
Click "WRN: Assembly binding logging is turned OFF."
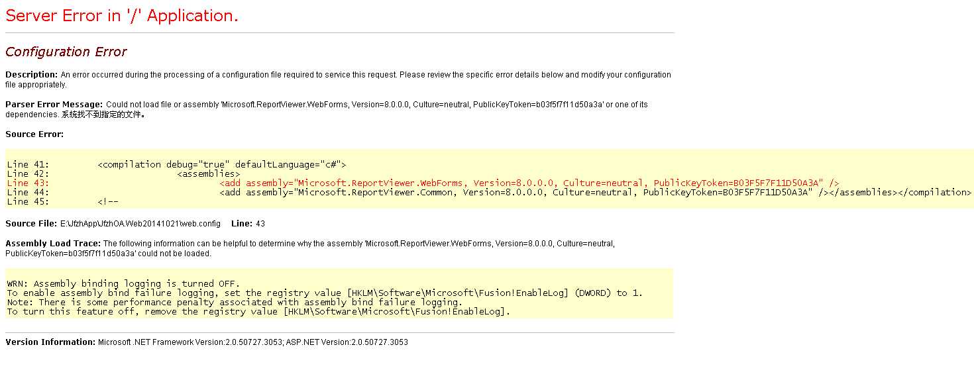coord(123,283)
